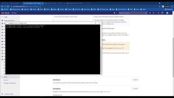Click the search magnifier icon

click(146, 13)
